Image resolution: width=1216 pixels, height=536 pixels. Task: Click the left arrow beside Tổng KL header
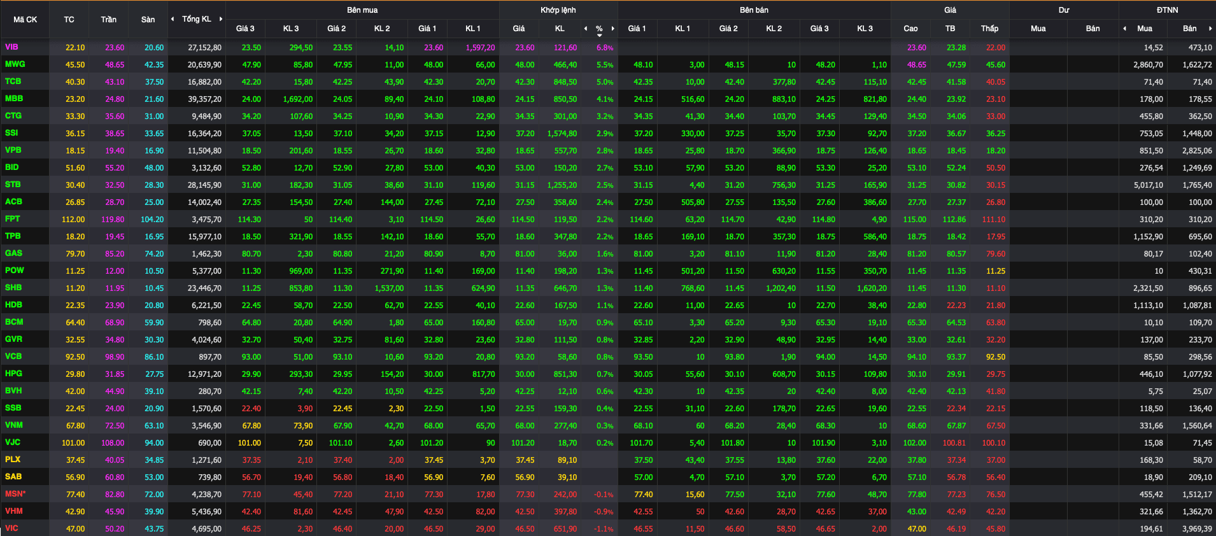(x=173, y=19)
